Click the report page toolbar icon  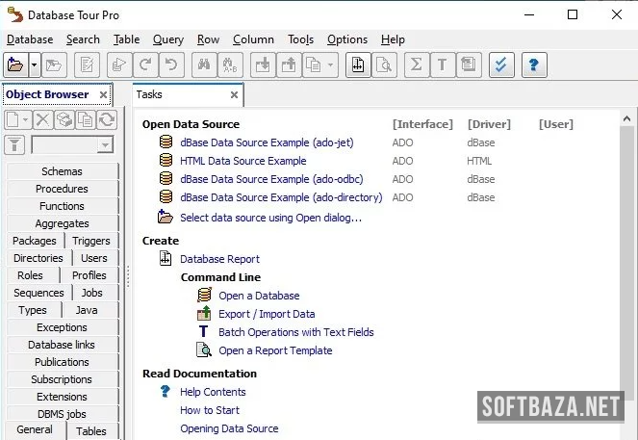(x=358, y=65)
